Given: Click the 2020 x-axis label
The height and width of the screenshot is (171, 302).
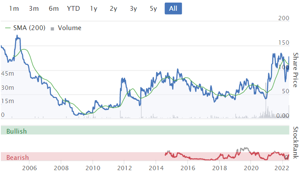Looking at the screenshot, I should [x=251, y=168].
